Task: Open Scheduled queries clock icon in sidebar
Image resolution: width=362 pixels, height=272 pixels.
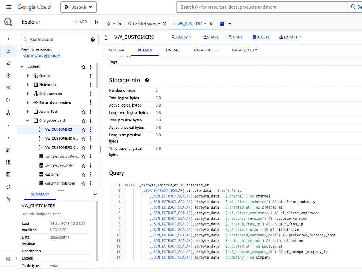Action: coord(8,75)
